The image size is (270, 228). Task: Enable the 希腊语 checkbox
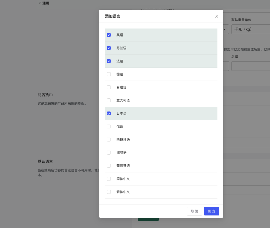109,87
